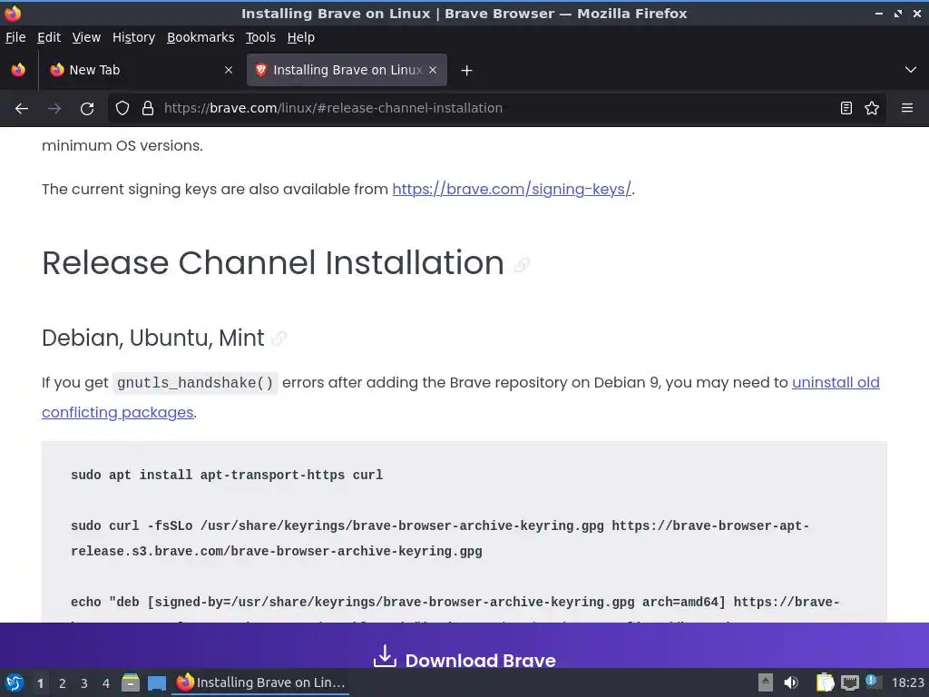Open the network monitor tray icon
This screenshot has height=697, width=929.
click(850, 682)
